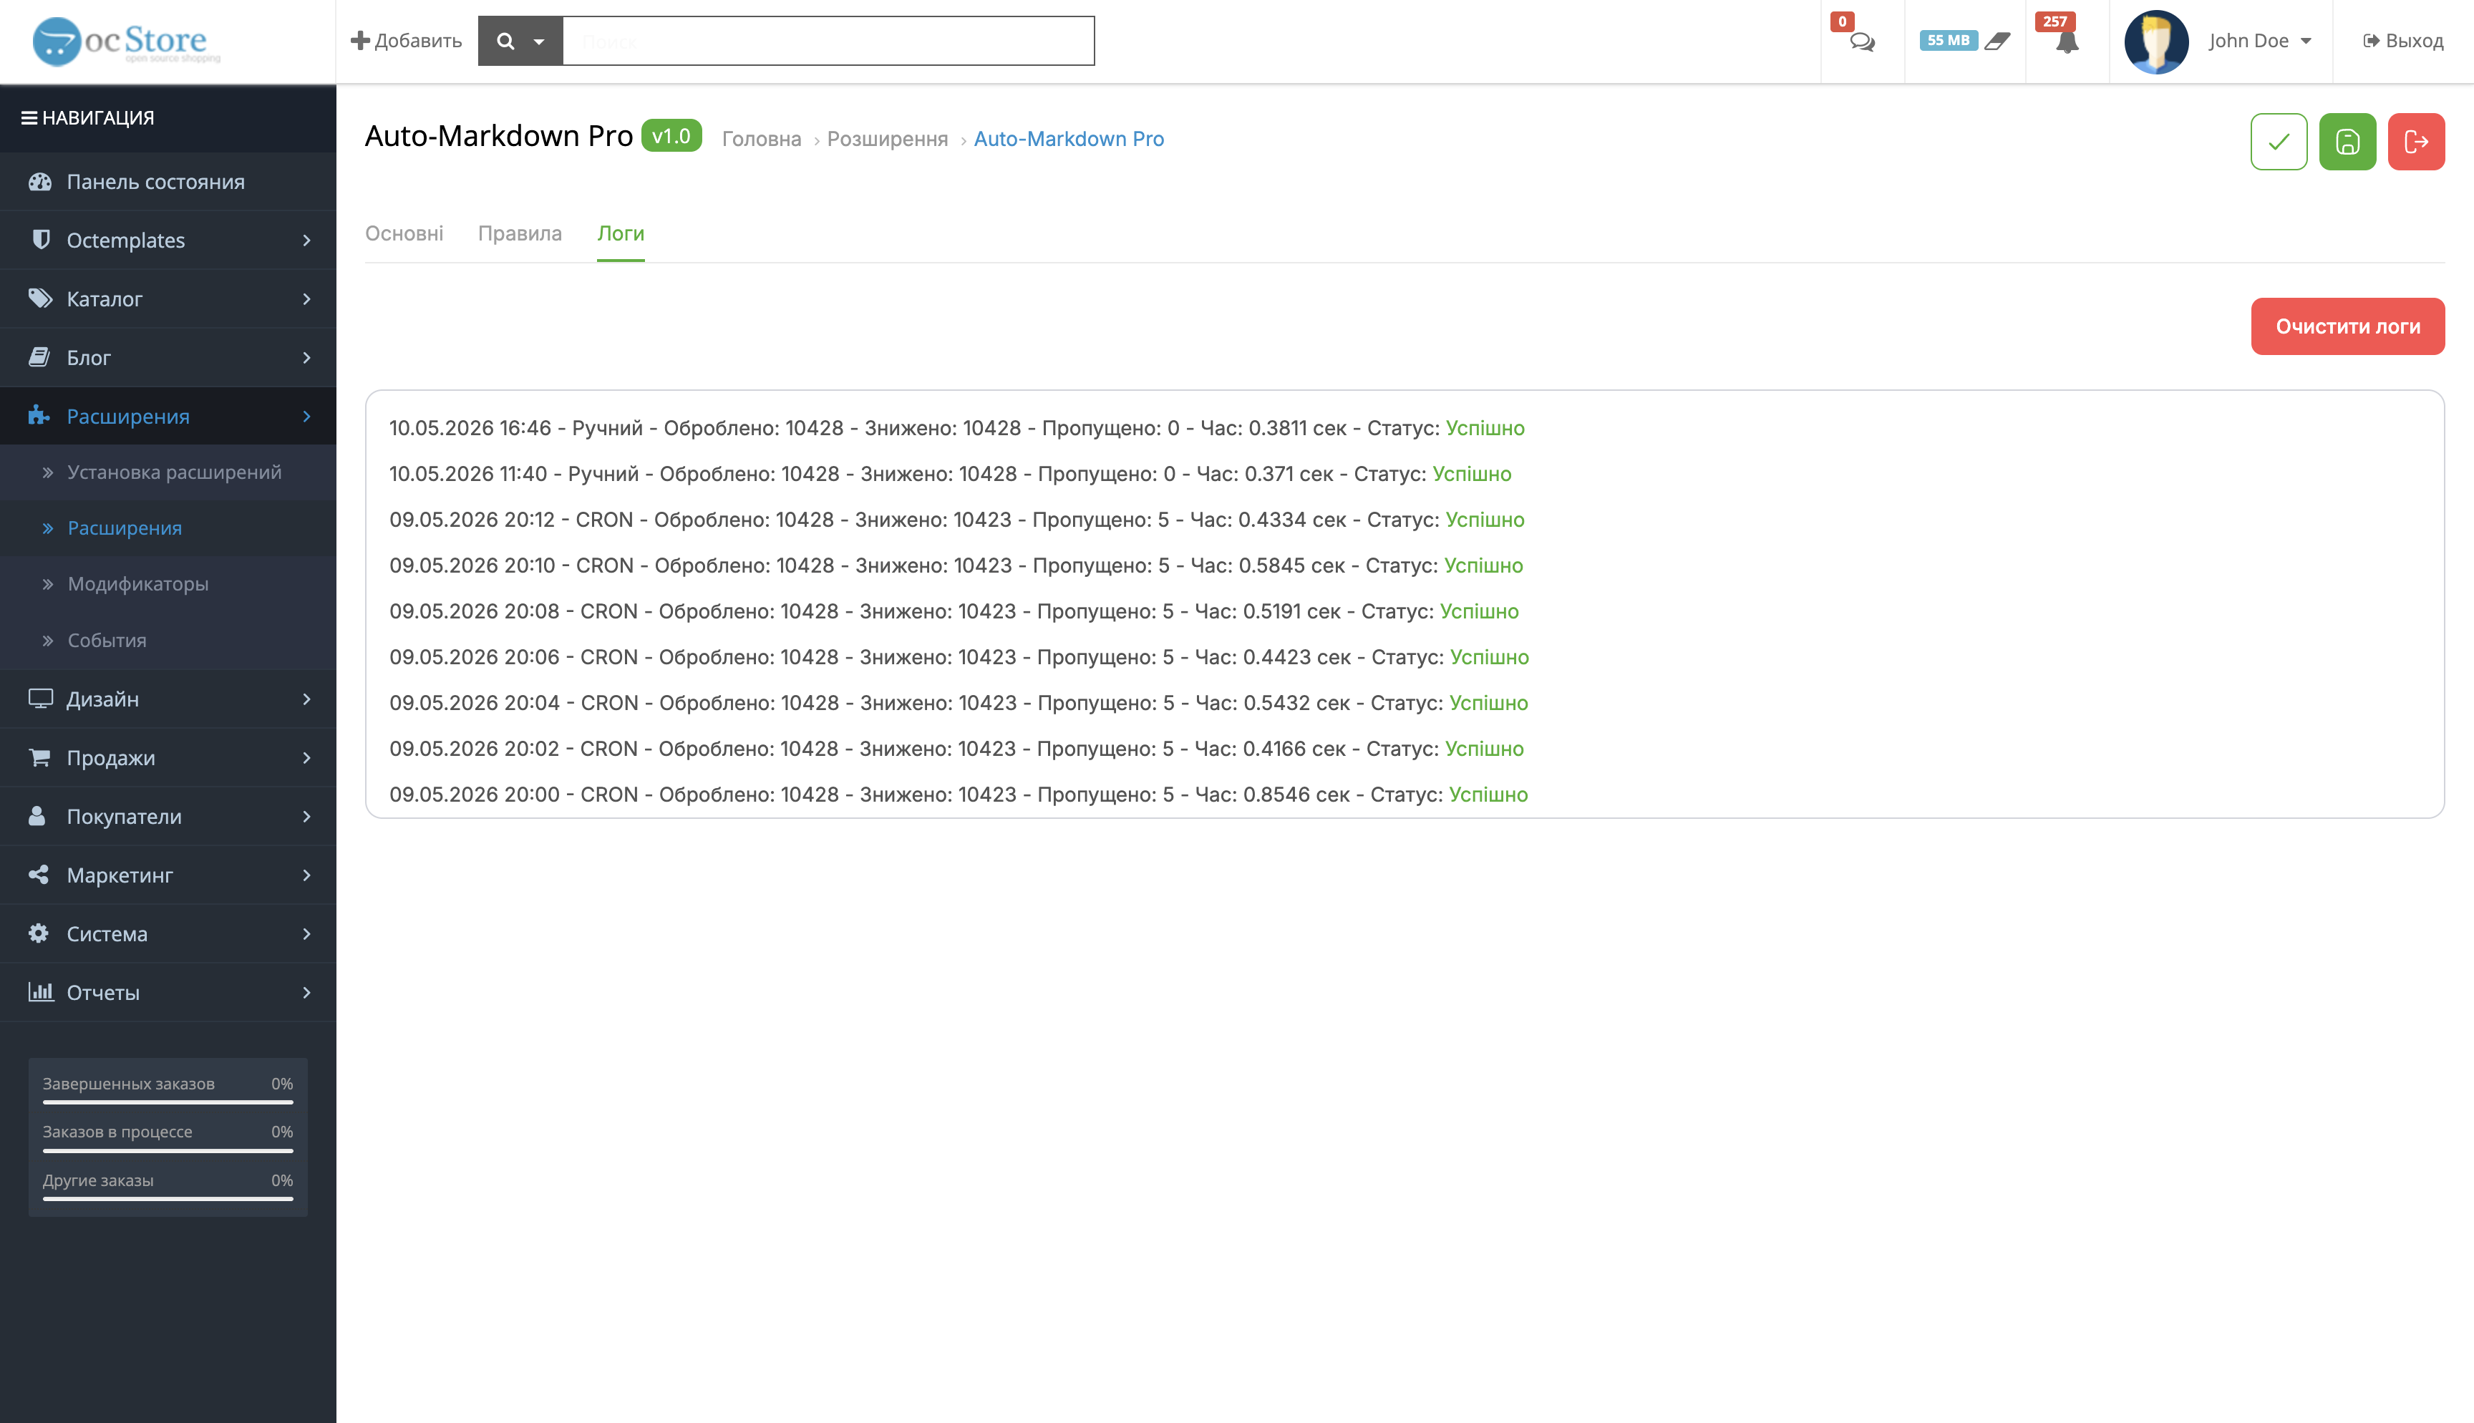Viewport: 2474px width, 1423px height.
Task: Click the search magnifier icon
Action: tap(505, 41)
